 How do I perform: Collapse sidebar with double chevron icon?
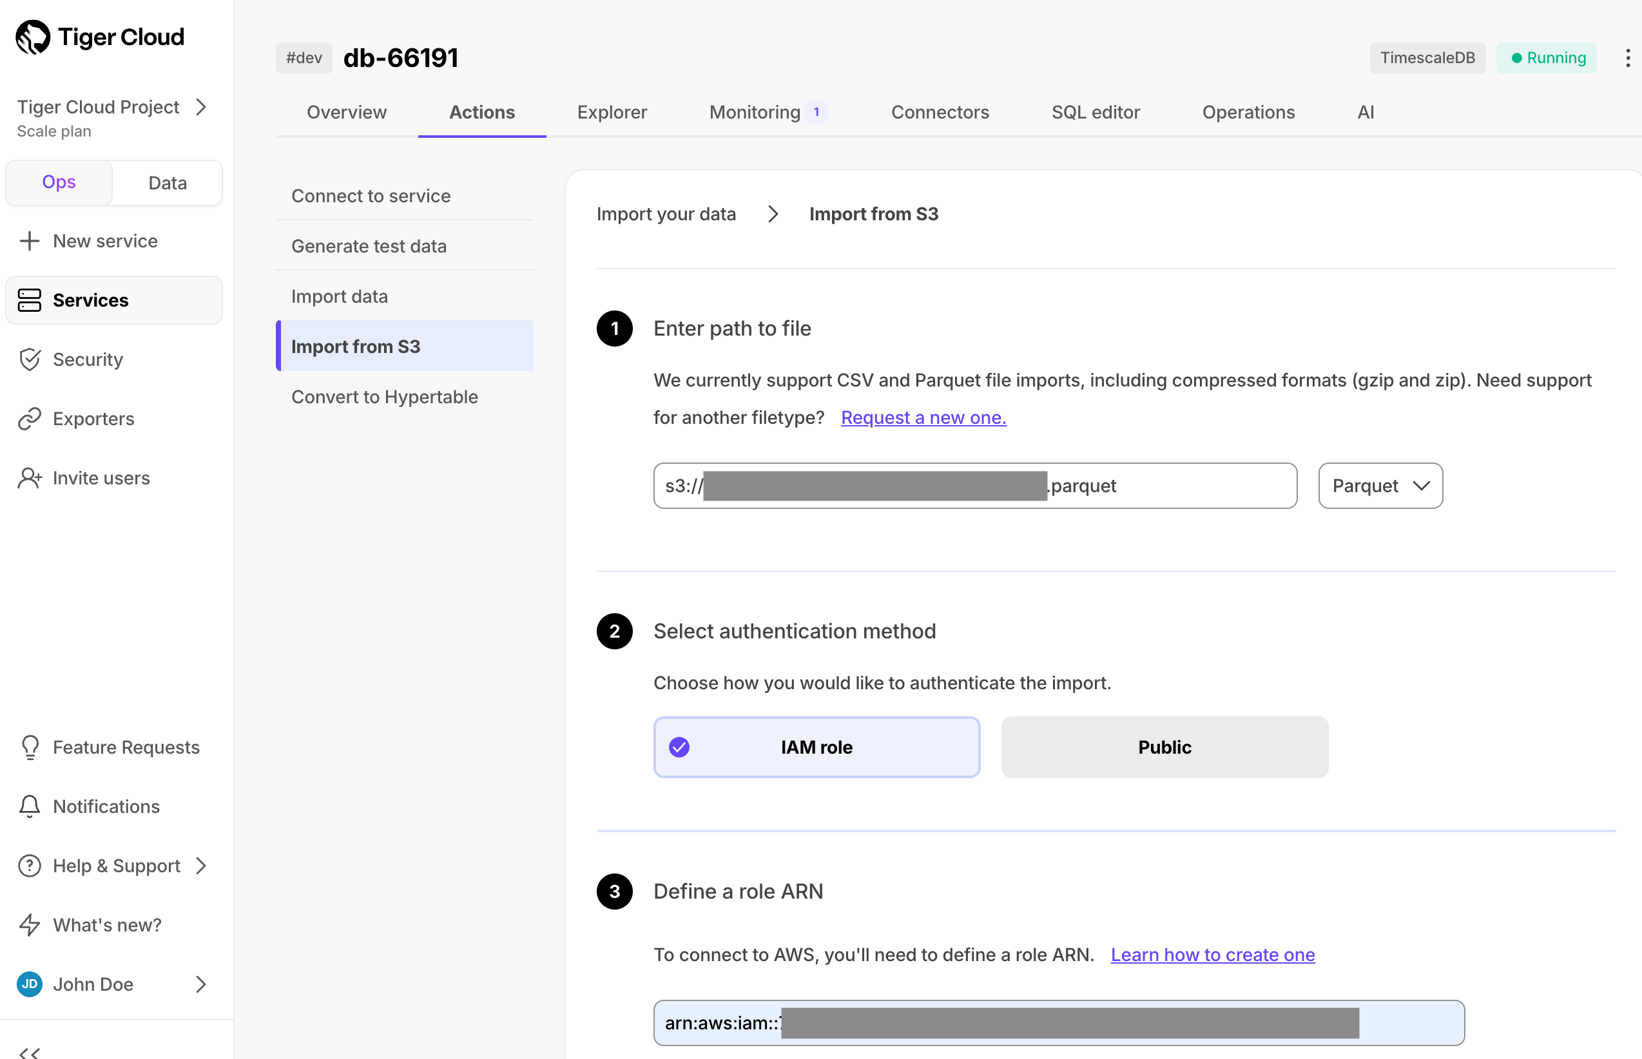click(29, 1052)
